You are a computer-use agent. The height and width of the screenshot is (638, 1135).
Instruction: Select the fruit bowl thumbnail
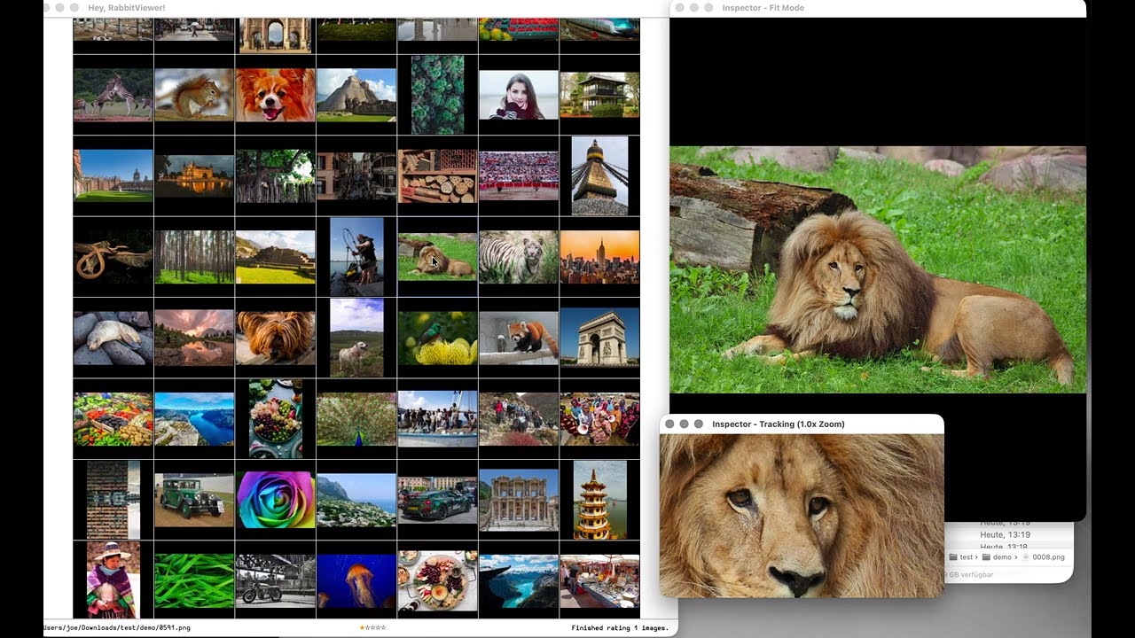click(x=275, y=419)
